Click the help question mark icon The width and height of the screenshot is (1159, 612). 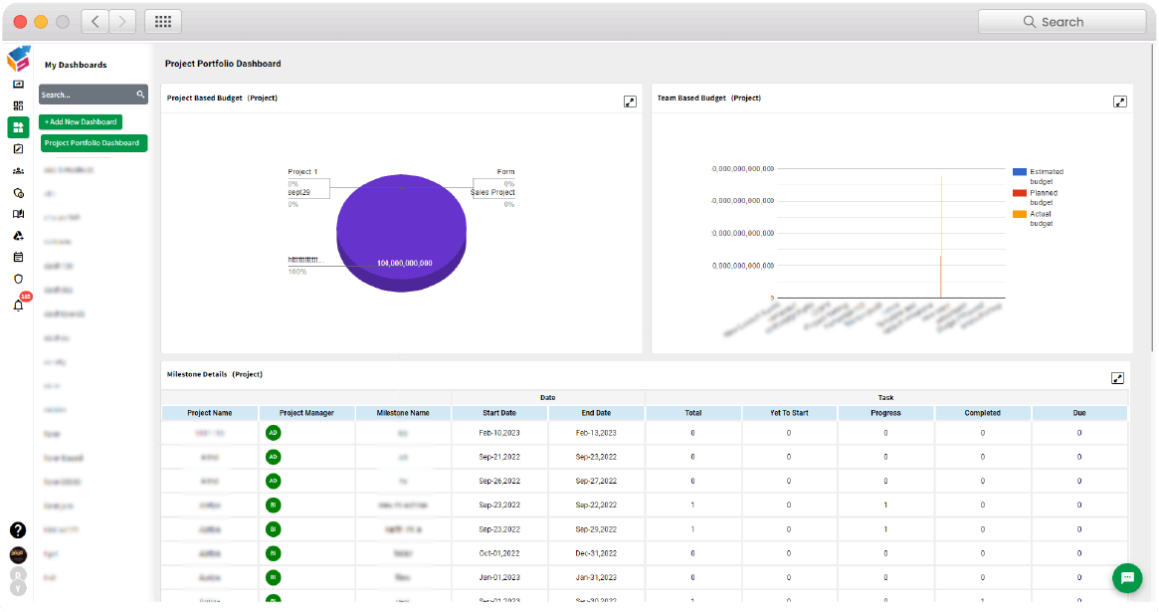pyautogui.click(x=18, y=530)
